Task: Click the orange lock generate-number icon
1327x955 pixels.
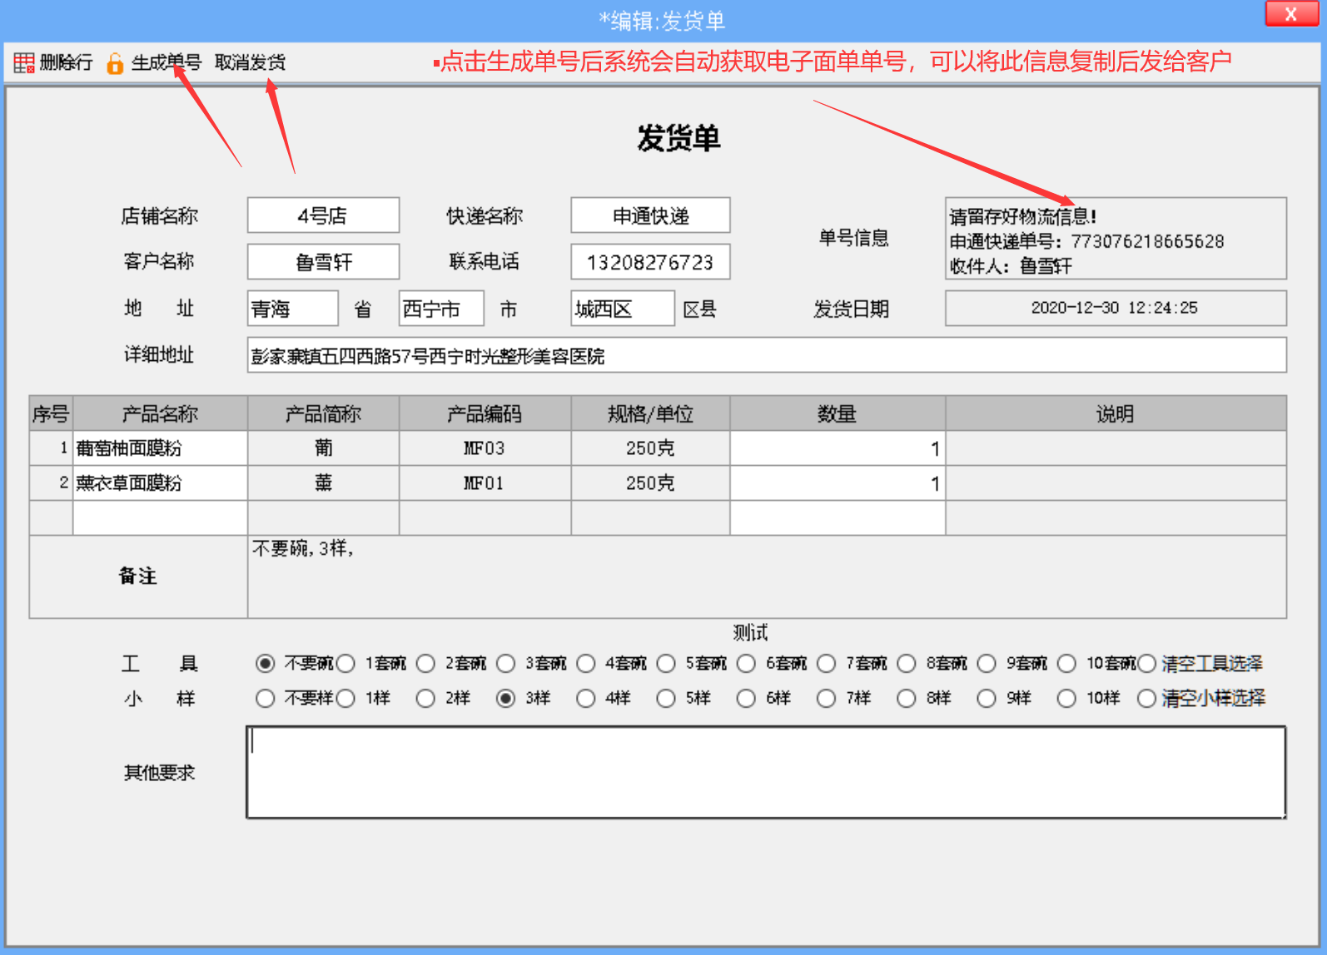Action: (x=115, y=63)
